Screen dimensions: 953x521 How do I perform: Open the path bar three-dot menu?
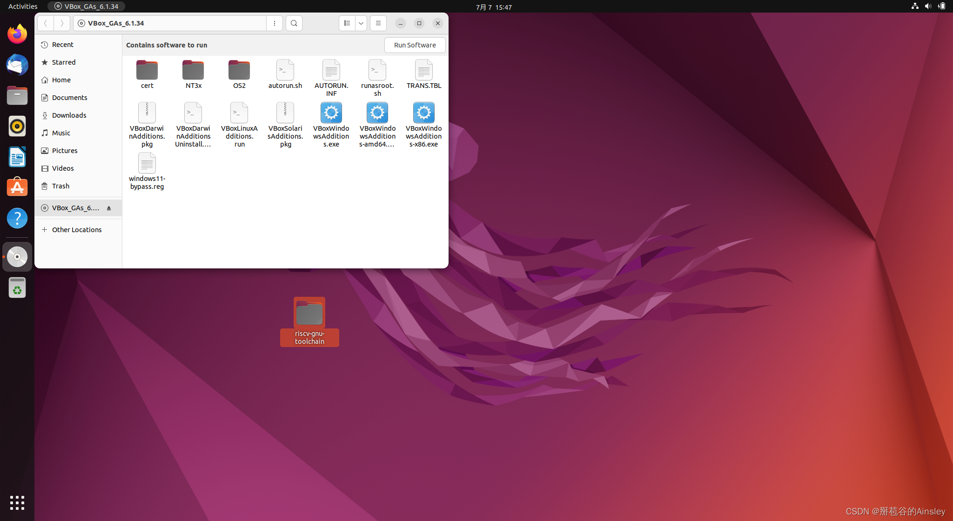click(275, 23)
